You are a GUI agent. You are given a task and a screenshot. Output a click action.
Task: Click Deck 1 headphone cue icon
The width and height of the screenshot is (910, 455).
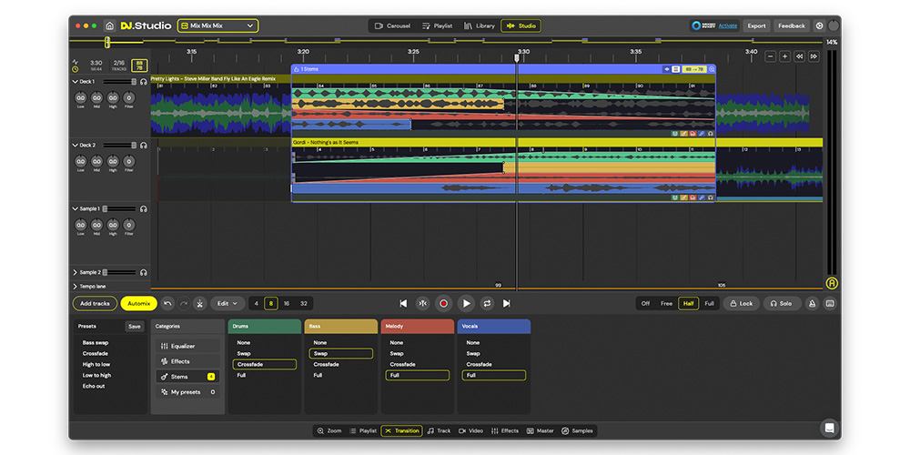144,82
